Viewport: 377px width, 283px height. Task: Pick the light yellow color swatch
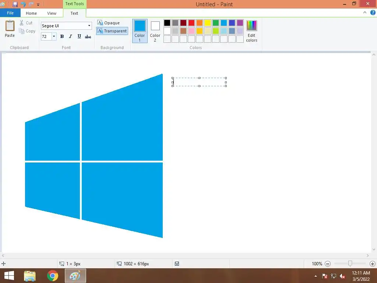(x=208, y=31)
